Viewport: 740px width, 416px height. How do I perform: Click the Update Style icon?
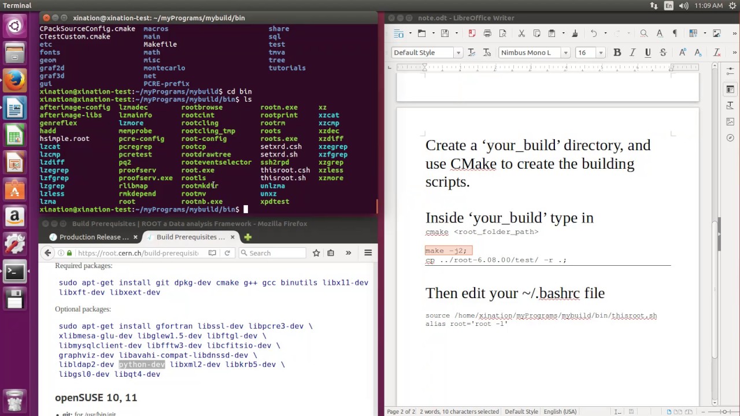[x=471, y=53]
